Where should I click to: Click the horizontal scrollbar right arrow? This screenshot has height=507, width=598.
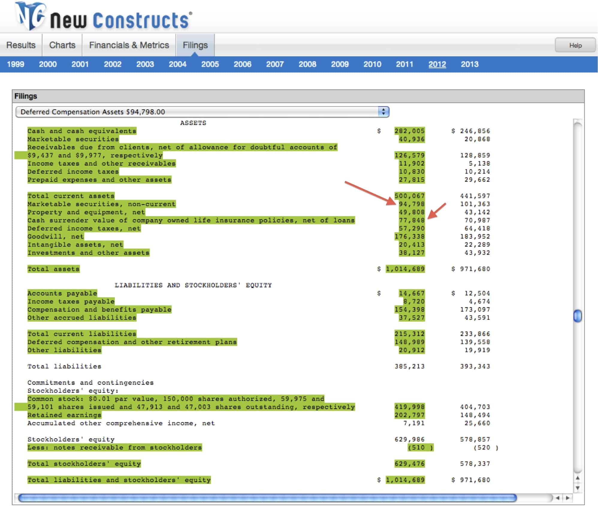[567, 498]
